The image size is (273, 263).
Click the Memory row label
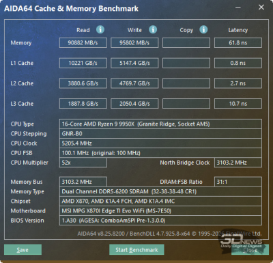tap(21, 43)
